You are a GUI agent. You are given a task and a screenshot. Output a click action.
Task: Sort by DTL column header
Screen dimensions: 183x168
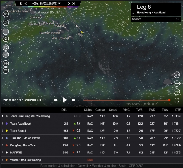coord(64,110)
